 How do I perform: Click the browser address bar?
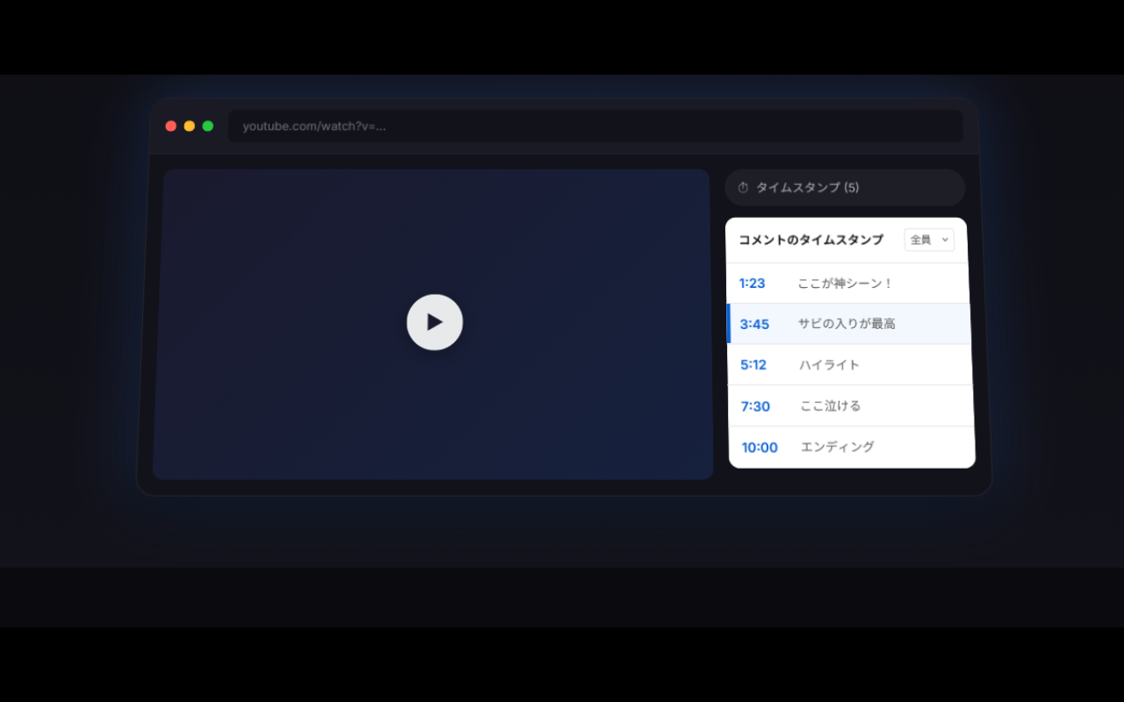point(595,125)
